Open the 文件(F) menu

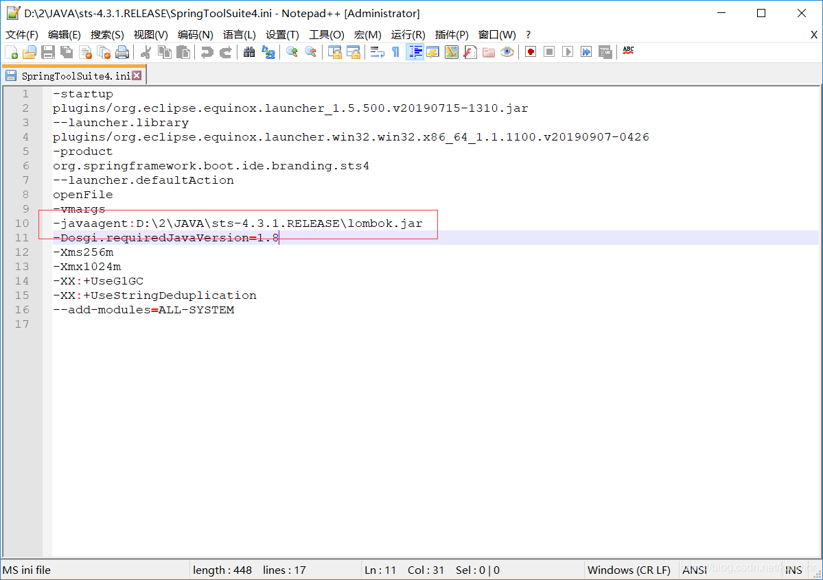21,34
